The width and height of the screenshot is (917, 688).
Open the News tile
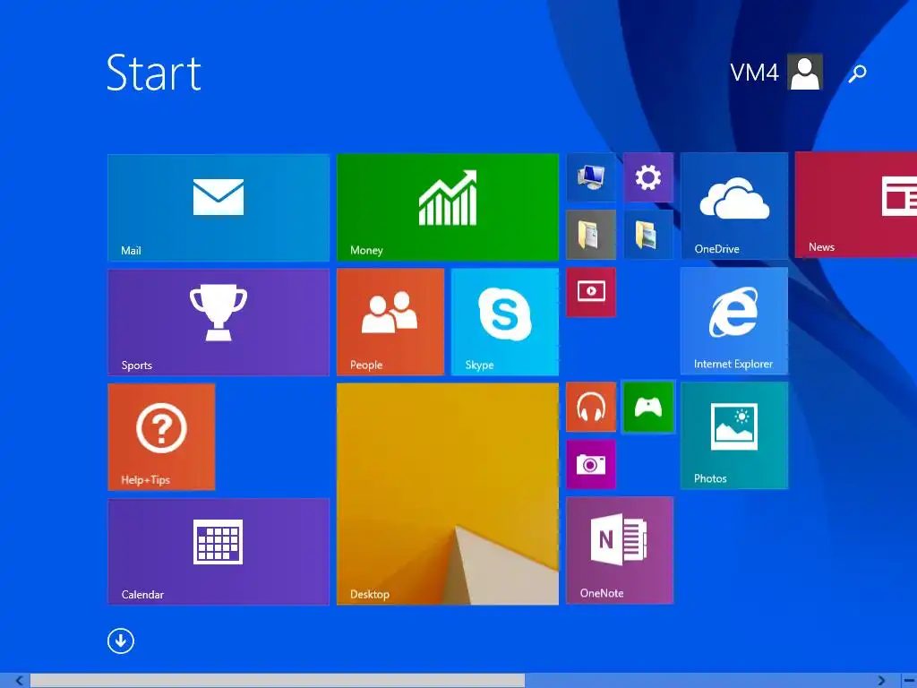click(856, 205)
